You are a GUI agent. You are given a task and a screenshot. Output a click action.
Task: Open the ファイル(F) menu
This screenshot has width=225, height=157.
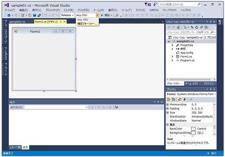[x=9, y=10]
